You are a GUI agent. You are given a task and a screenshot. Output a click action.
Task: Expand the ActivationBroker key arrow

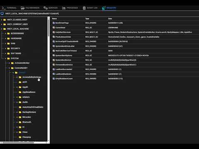9,63
